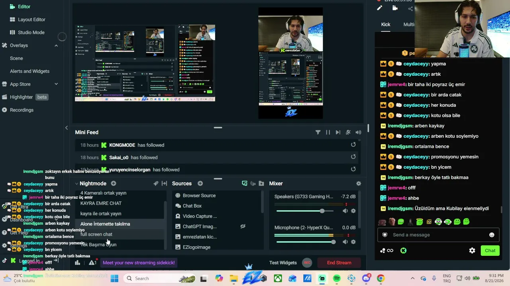Open Speakers source settings gear
This screenshot has height=286, width=510.
tap(353, 211)
